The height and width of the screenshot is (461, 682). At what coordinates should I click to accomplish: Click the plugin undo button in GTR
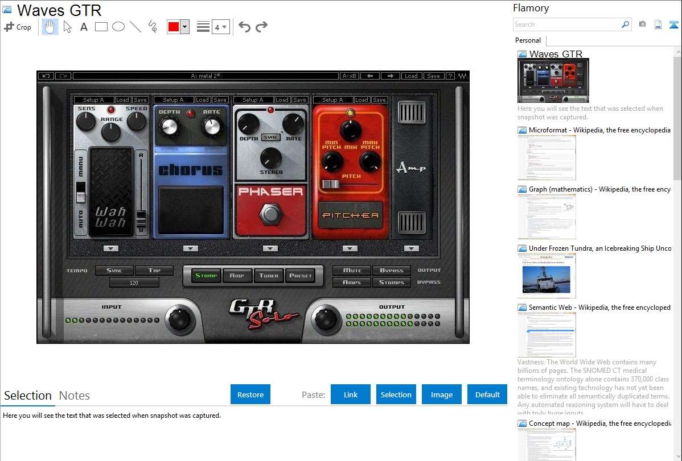tap(46, 76)
